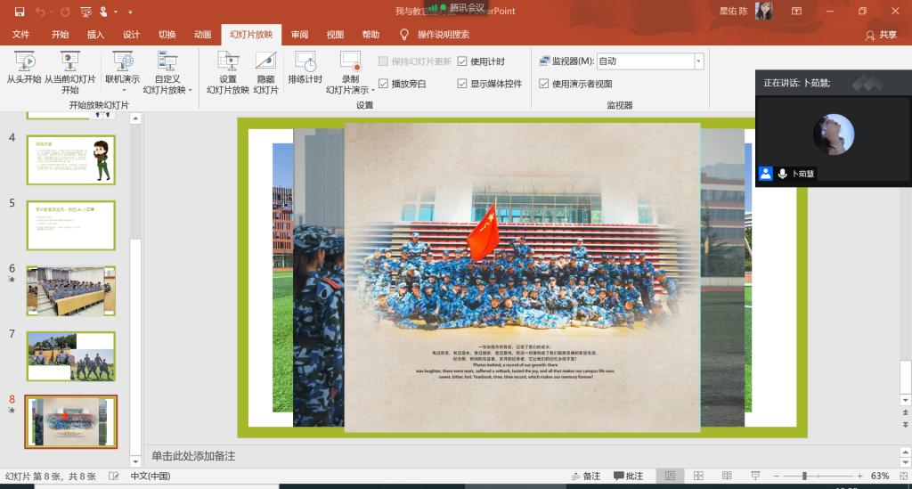Viewport: 912px width, 489px height.
Task: Launch slideshow from status bar icon
Action: click(754, 477)
